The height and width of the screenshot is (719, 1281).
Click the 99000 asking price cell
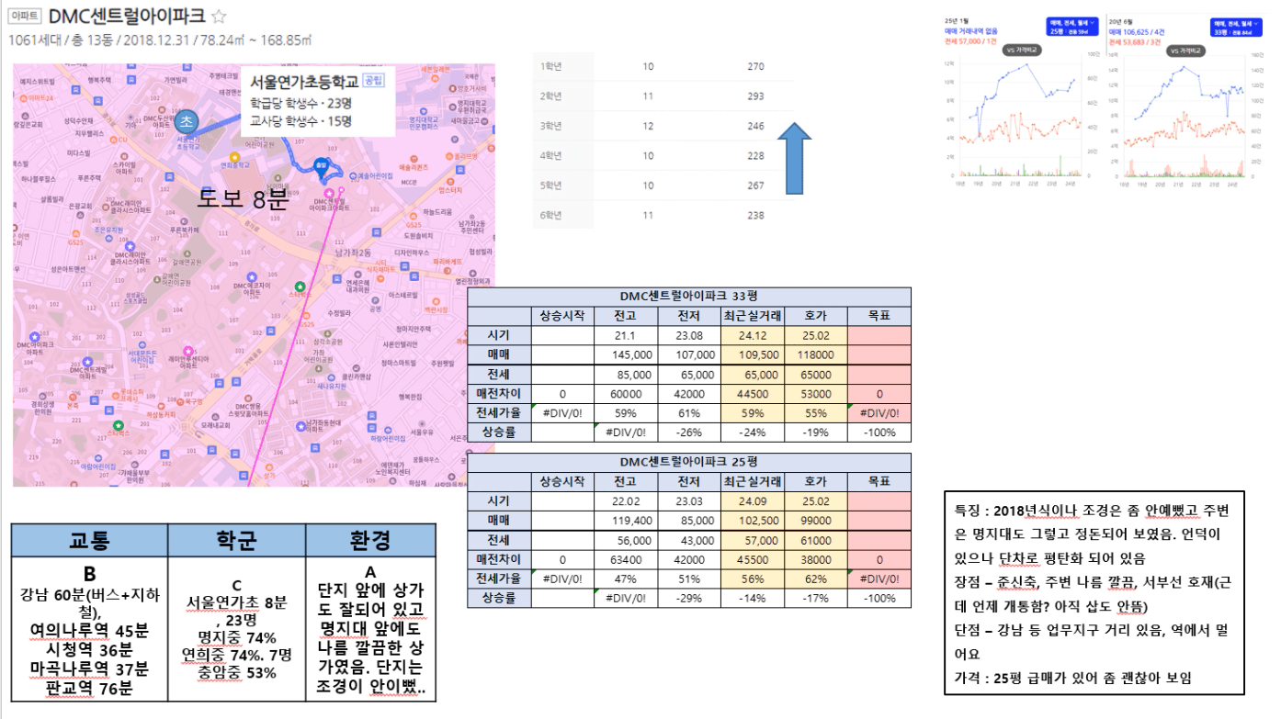coord(815,521)
